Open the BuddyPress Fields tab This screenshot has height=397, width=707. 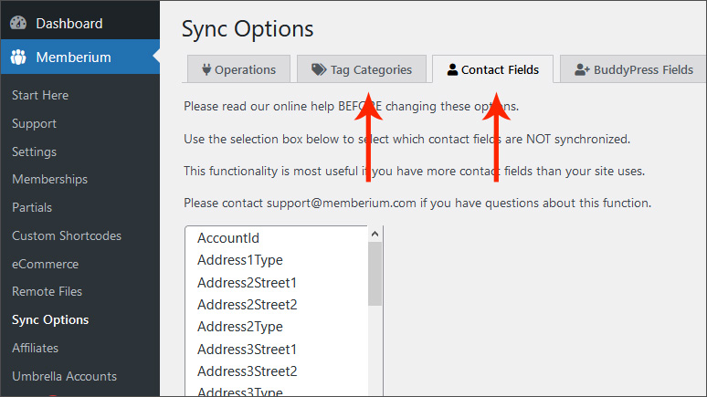pos(633,69)
